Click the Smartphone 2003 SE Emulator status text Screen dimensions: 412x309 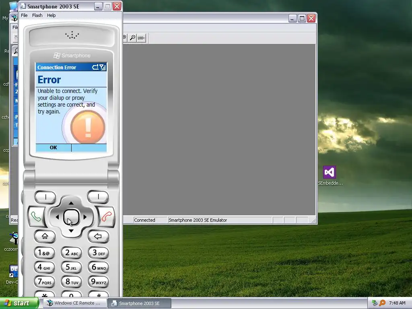coord(198,220)
